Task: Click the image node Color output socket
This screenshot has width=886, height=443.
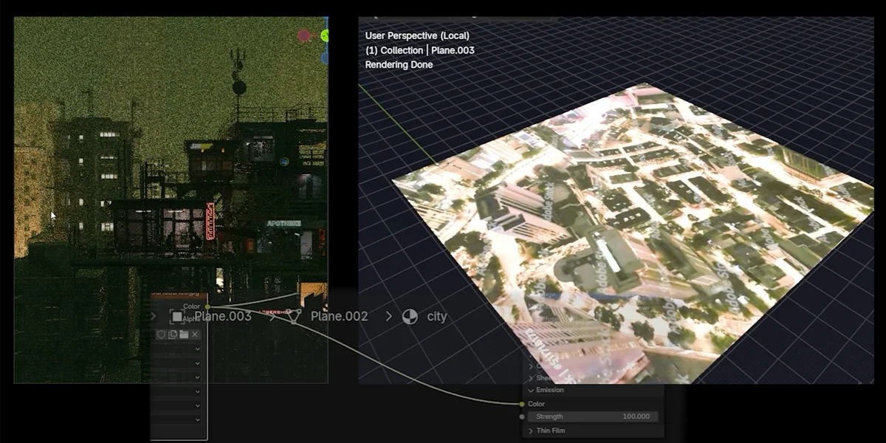Action: 207,306
